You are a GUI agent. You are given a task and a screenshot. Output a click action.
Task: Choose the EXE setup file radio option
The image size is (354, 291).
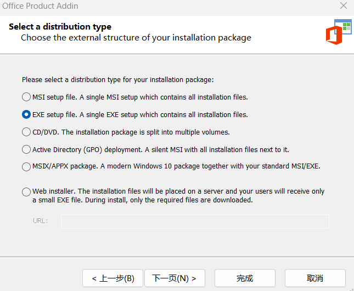click(x=26, y=115)
